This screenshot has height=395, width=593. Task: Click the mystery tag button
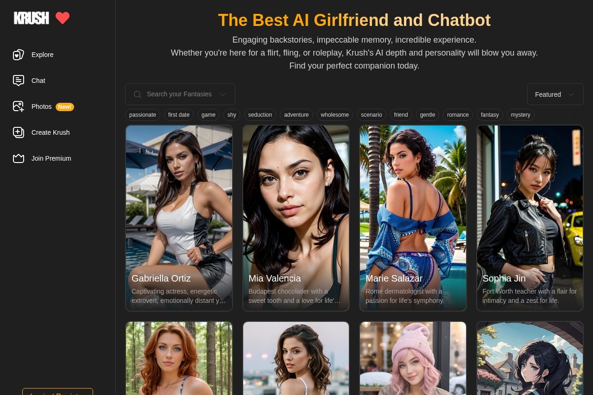520,115
